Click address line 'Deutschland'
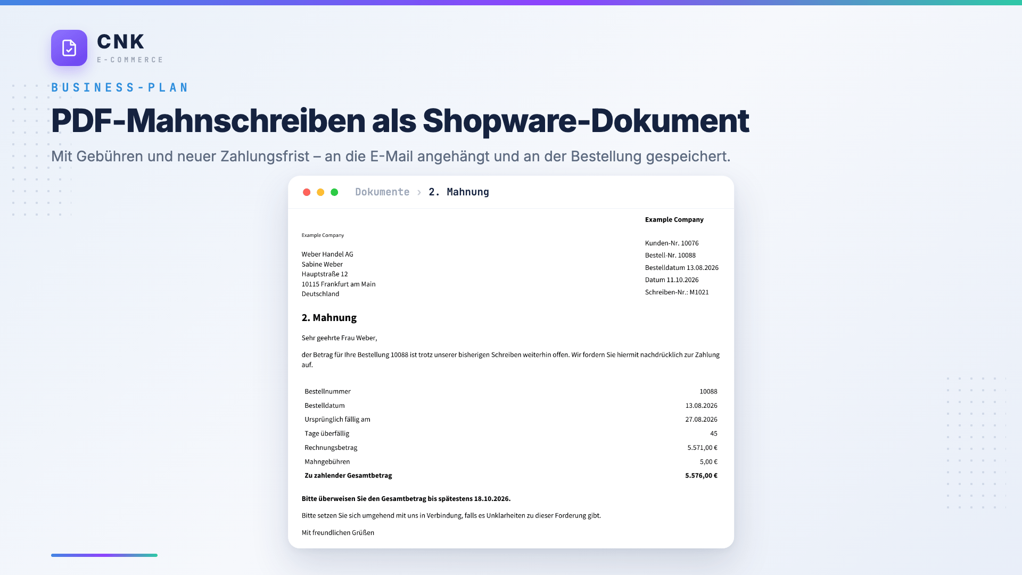Viewport: 1022px width, 575px height. click(320, 293)
